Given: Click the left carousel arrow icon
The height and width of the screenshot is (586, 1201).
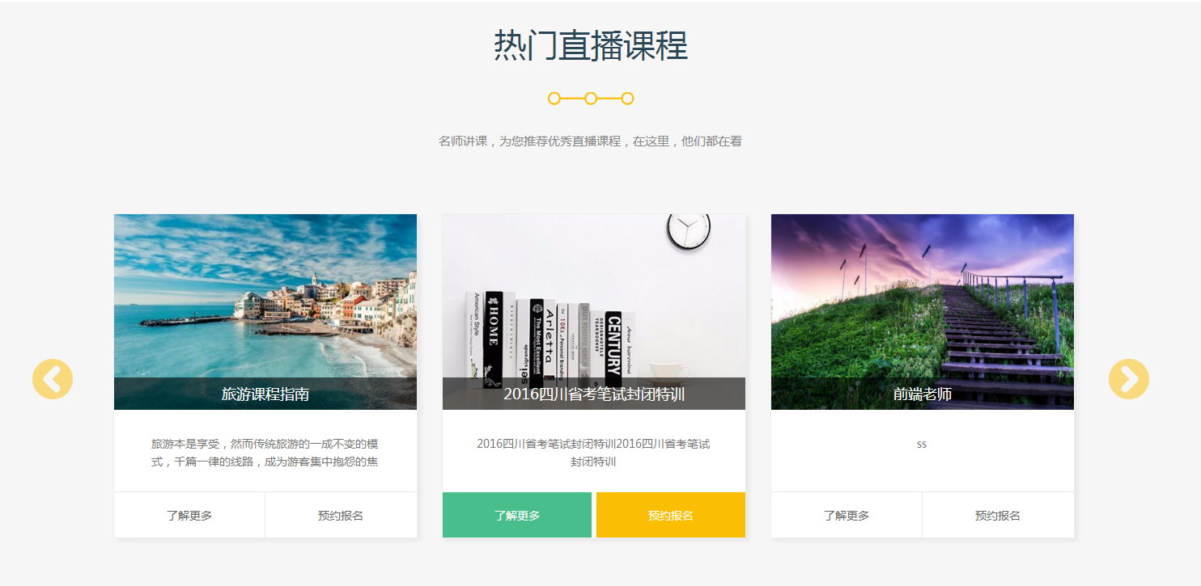Looking at the screenshot, I should point(53,379).
